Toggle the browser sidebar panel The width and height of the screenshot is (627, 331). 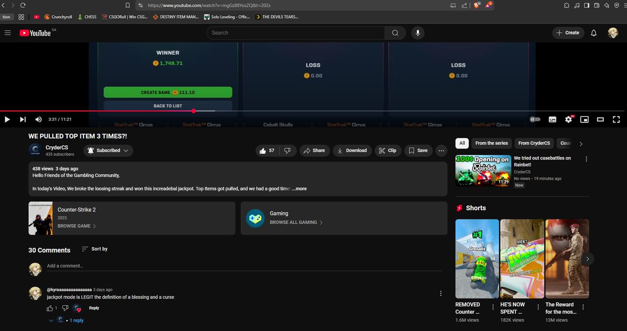(x=587, y=5)
